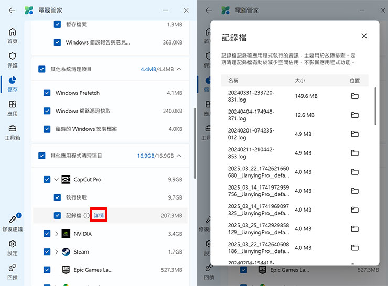Uncheck Windows 錯誤報告與意見 checkbox

(x=57, y=42)
